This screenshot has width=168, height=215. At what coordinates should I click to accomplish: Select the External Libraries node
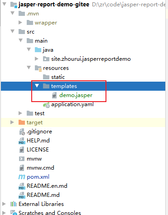41,204
